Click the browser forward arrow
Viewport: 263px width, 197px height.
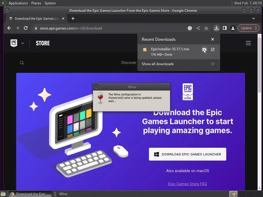click(17, 28)
